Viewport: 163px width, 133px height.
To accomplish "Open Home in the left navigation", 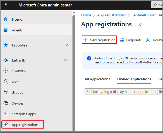I will pos(36,19).
